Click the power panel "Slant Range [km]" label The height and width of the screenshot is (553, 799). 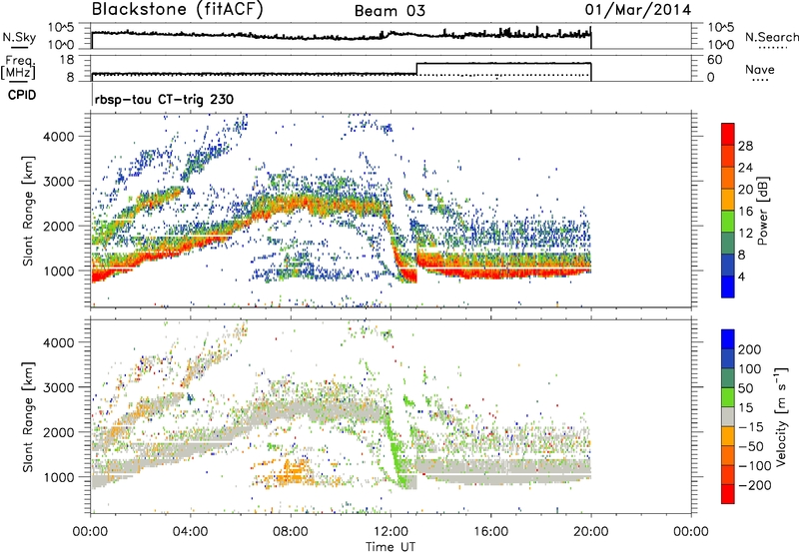click(28, 211)
